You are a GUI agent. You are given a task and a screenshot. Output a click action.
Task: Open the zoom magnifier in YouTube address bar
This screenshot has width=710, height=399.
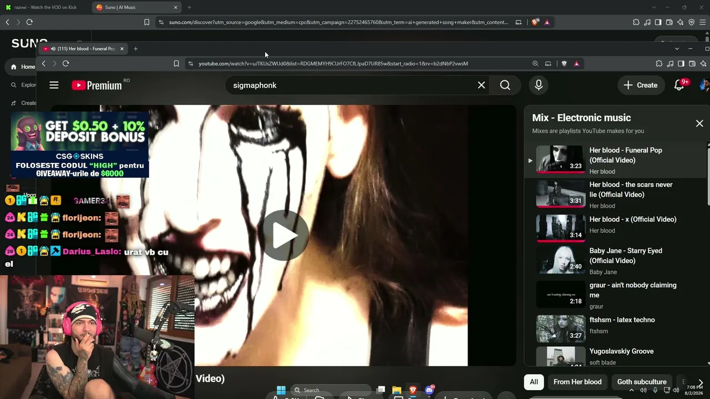(535, 64)
